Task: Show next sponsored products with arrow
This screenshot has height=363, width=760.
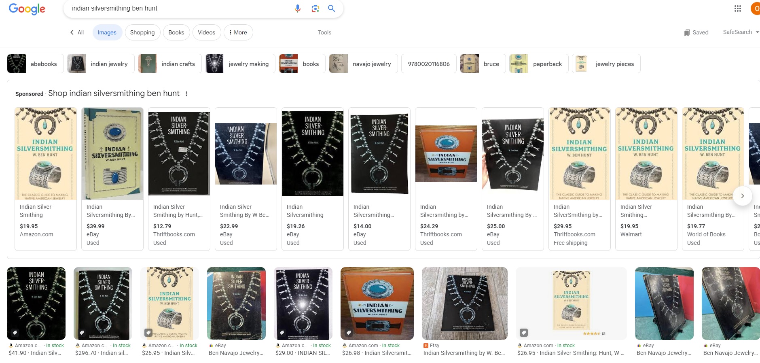Action: point(743,196)
